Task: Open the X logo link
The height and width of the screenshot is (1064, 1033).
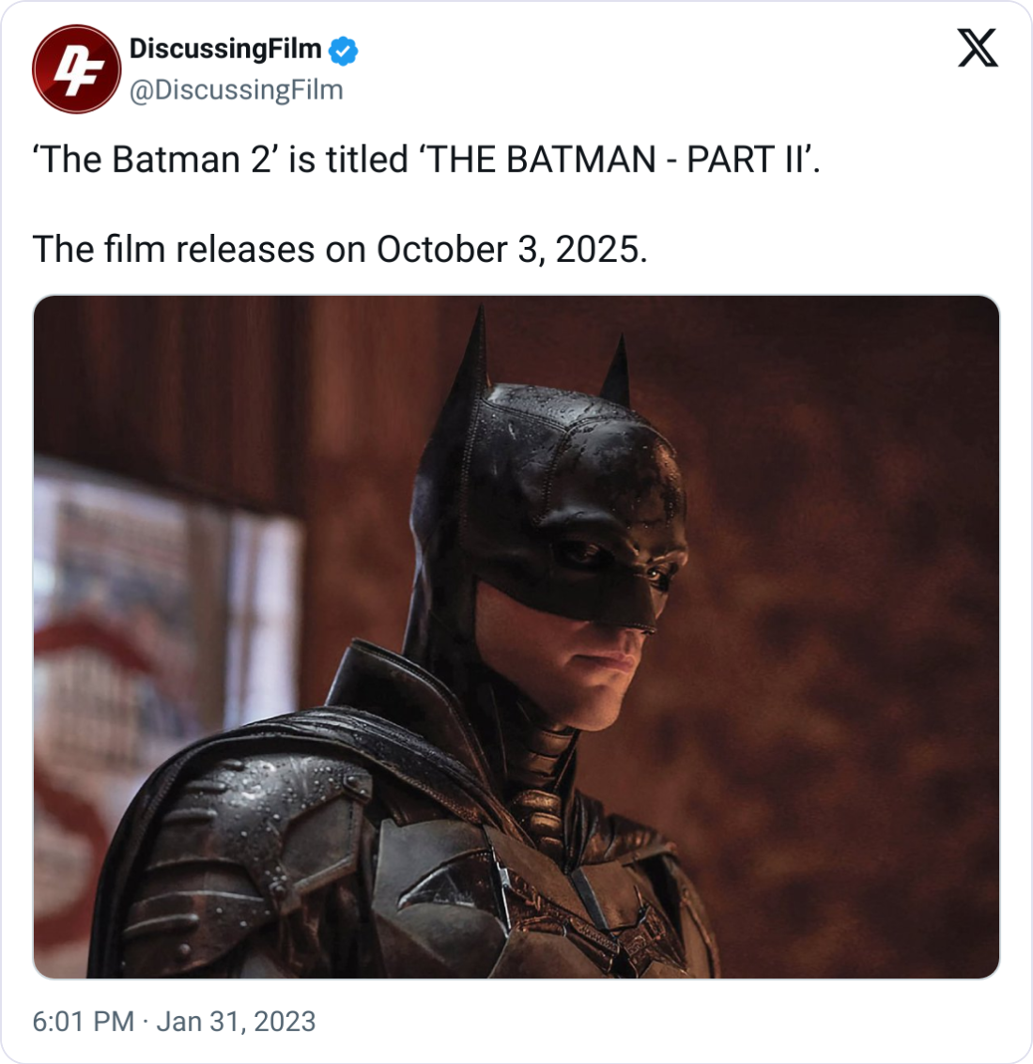Action: 978,48
